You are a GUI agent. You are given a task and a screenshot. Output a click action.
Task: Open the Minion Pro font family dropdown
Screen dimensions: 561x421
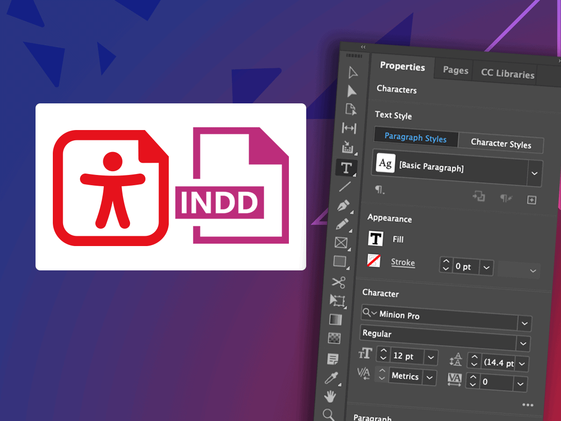tap(525, 323)
